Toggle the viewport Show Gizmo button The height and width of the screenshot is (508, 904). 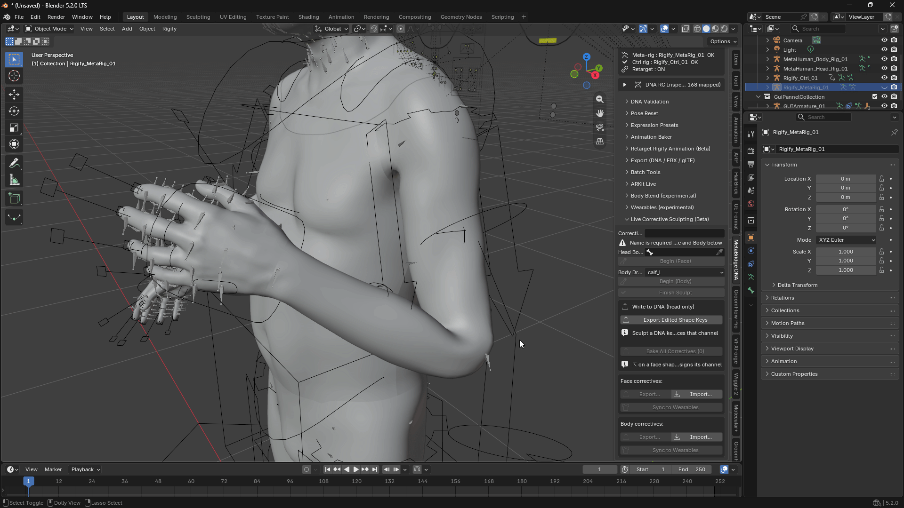643,29
